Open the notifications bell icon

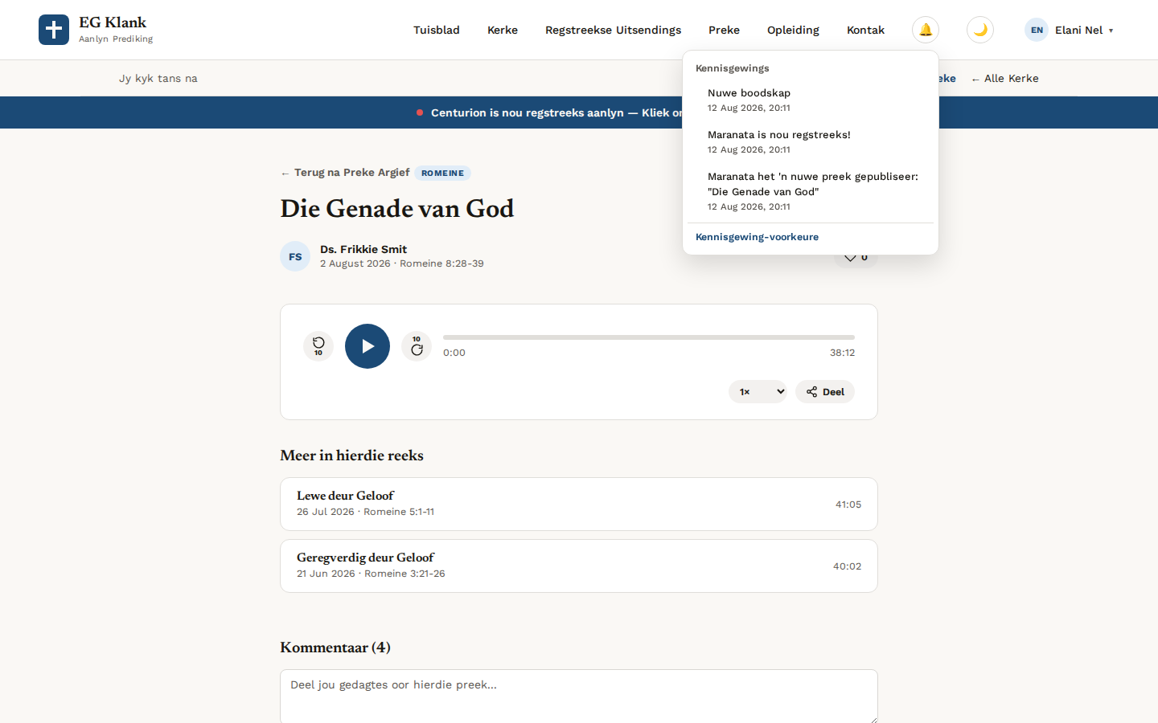(926, 30)
